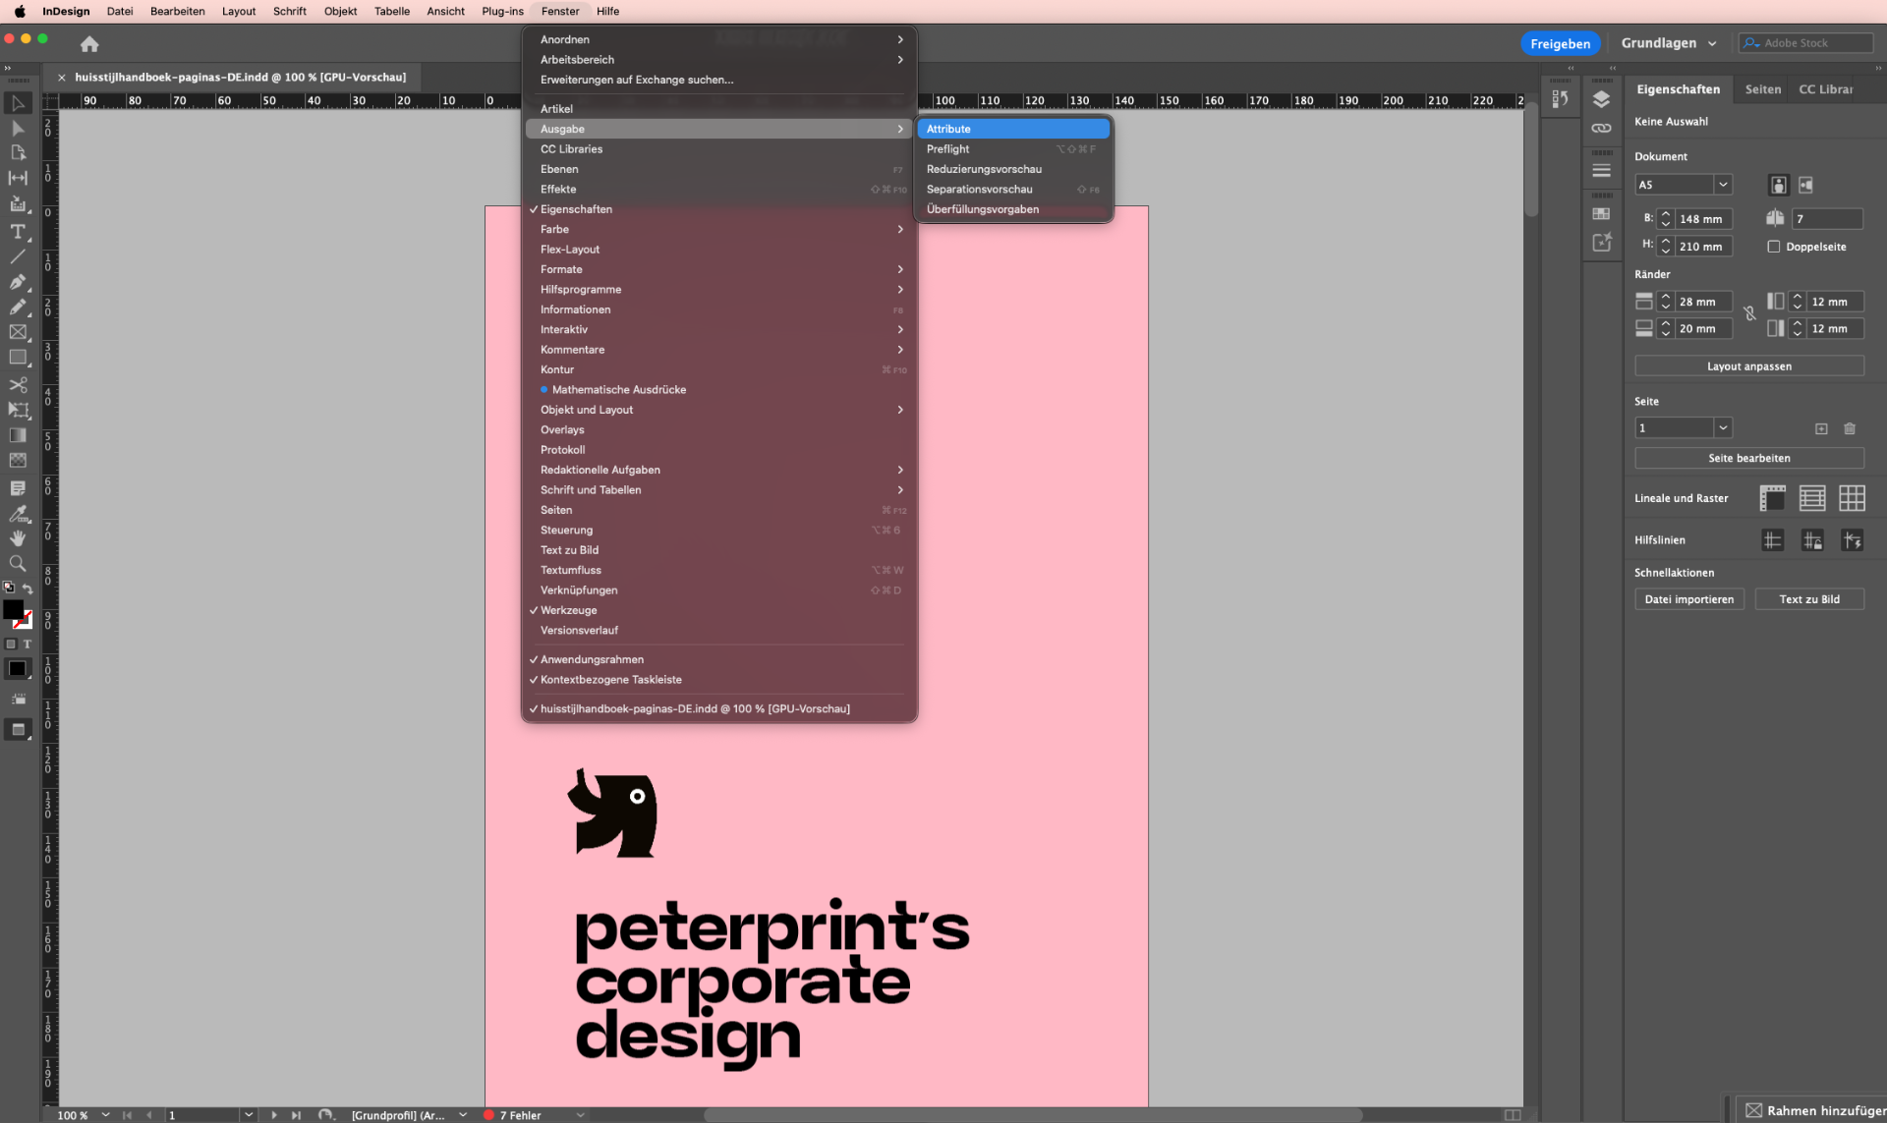Image resolution: width=1887 pixels, height=1123 pixels.
Task: Select the Pen tool
Action: tap(18, 282)
